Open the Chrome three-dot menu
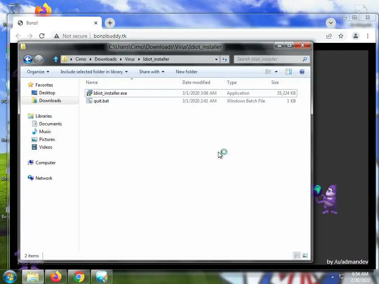The width and height of the screenshot is (379, 284). click(368, 36)
